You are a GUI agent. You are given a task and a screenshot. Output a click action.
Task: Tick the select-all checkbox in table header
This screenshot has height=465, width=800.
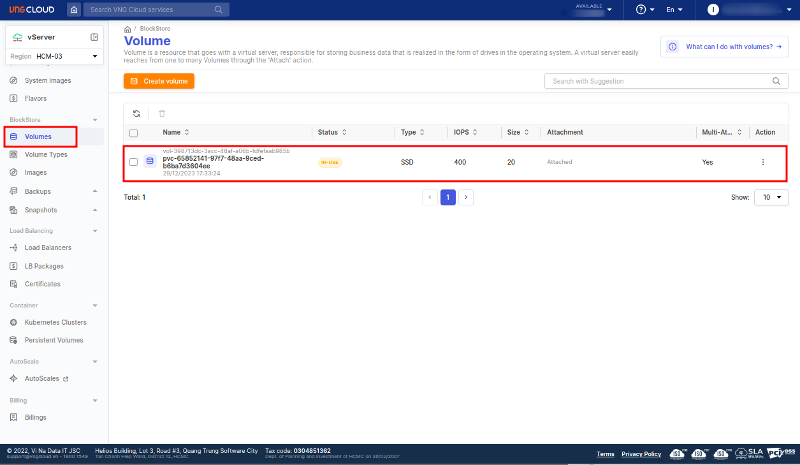tap(133, 133)
